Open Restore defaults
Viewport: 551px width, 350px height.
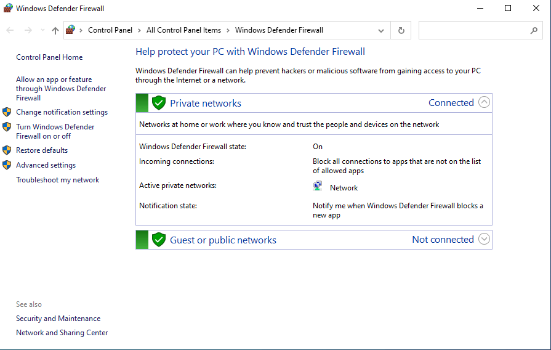coord(42,150)
